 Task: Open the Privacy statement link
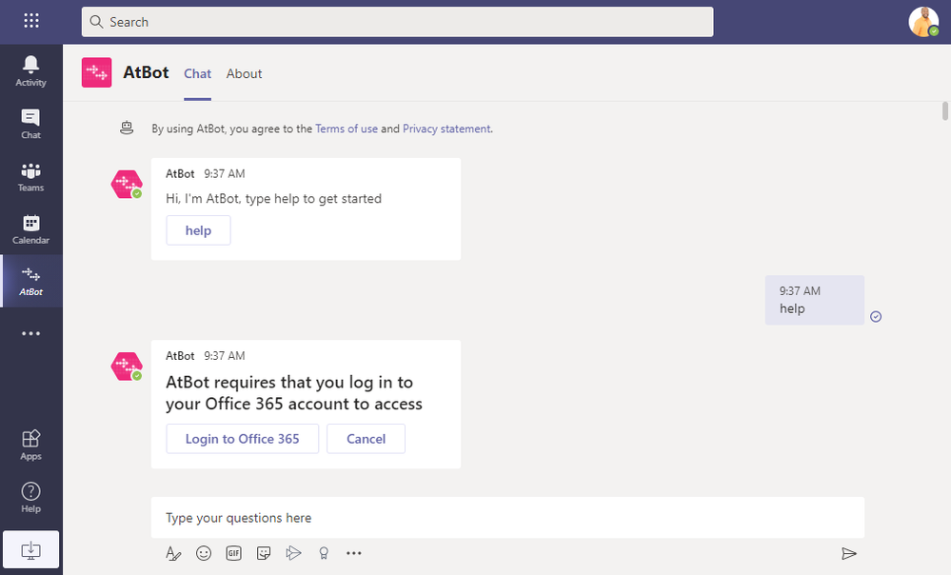446,129
